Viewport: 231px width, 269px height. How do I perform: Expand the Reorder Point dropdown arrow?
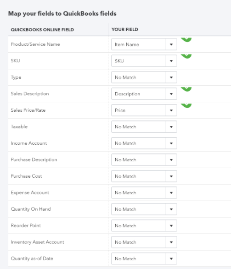coord(171,226)
